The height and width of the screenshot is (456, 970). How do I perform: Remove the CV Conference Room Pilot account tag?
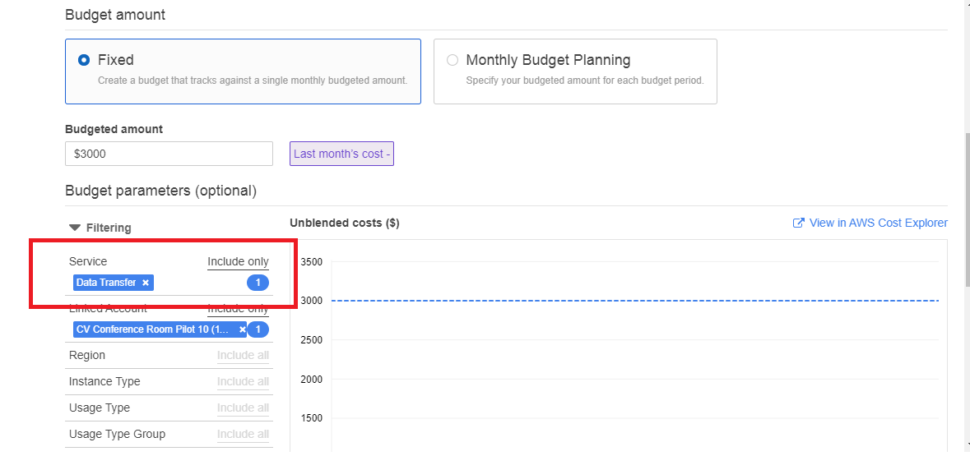[x=242, y=329]
